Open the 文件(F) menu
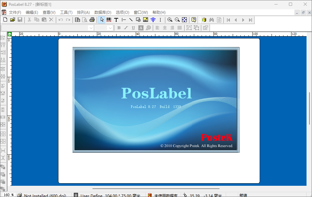Image resolution: width=312 pixels, height=197 pixels. (x=15, y=12)
